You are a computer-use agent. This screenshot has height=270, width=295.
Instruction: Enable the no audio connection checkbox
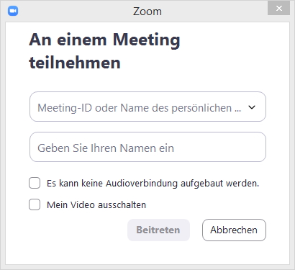point(35,183)
